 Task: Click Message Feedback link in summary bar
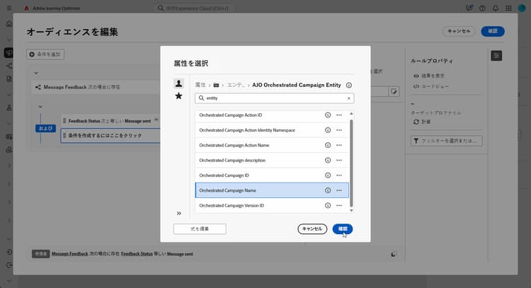click(70, 254)
